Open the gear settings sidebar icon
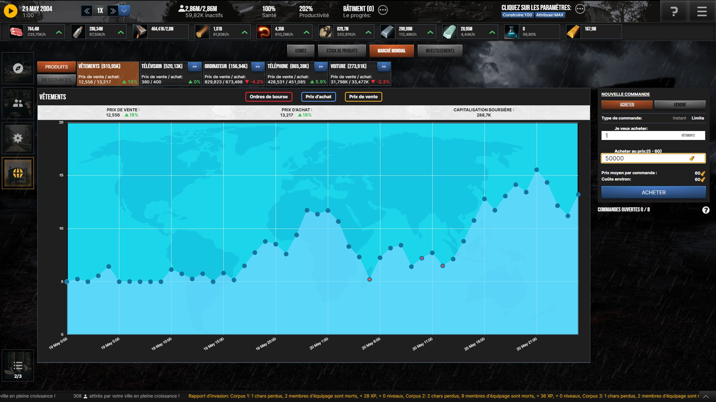Screen dimensions: 716x402 (18, 138)
